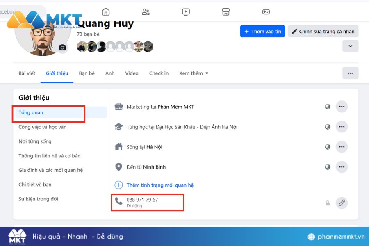Screen dimensions: 369x246
Task: Click the lock privacy icon beside the phone number
Action: coord(328,203)
